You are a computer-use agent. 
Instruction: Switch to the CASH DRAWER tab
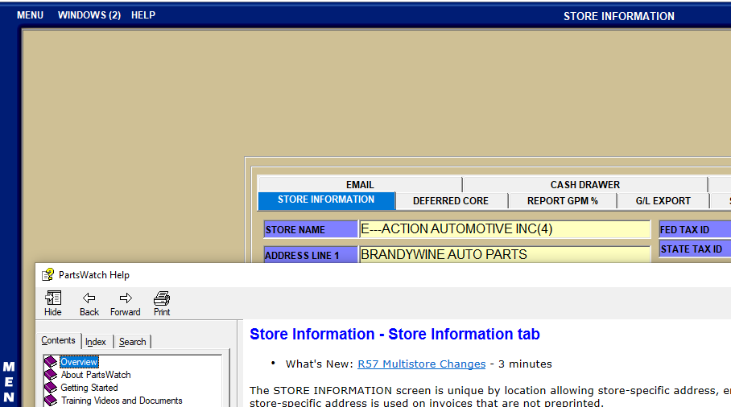pyautogui.click(x=585, y=184)
